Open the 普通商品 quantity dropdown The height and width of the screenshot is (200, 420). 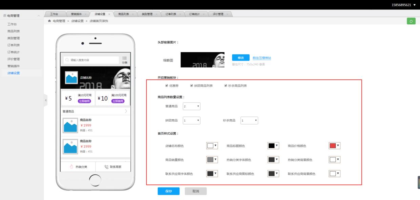point(191,106)
